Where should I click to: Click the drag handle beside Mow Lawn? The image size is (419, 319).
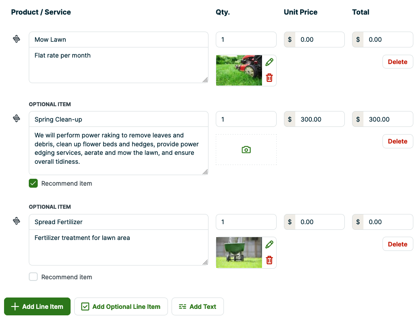16,39
